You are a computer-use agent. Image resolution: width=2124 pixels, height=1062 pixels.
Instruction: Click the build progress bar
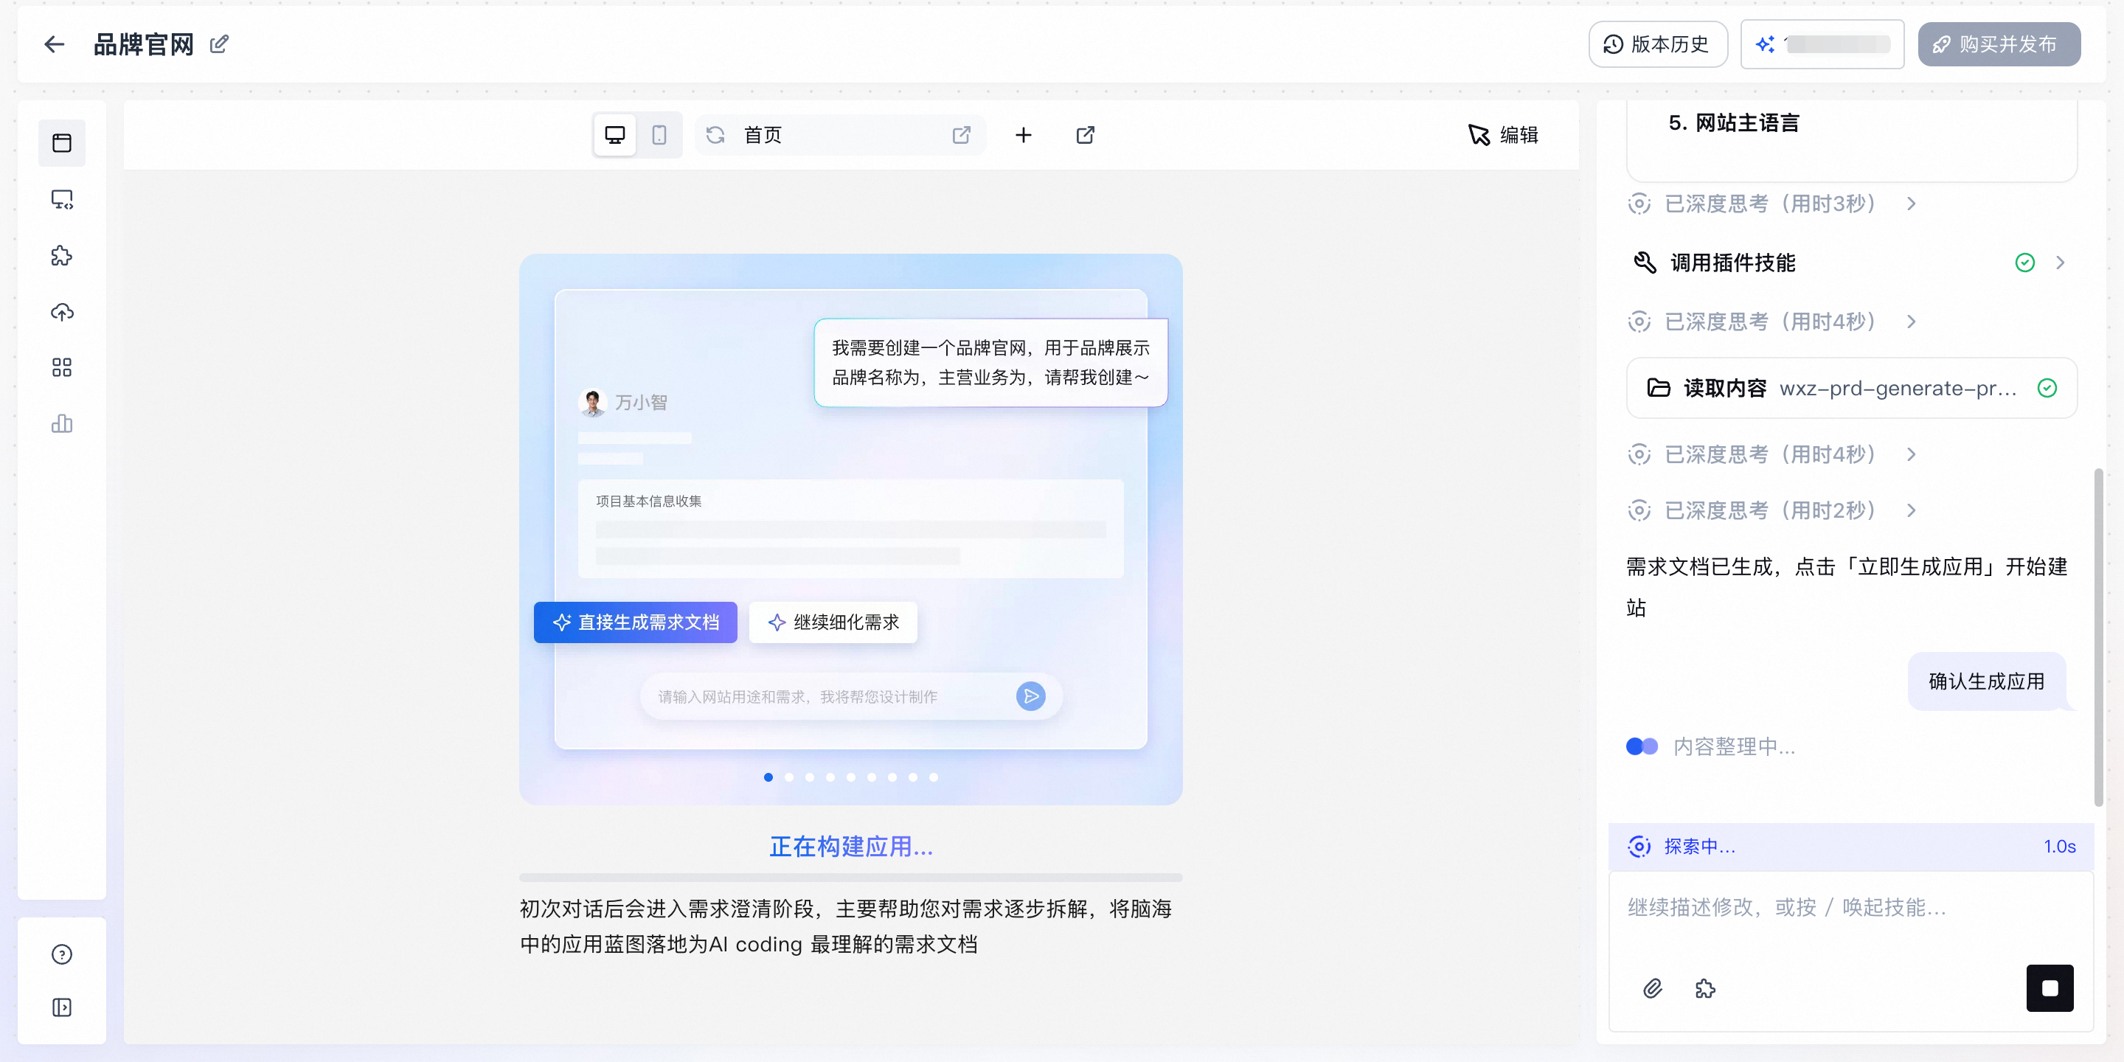pos(851,878)
